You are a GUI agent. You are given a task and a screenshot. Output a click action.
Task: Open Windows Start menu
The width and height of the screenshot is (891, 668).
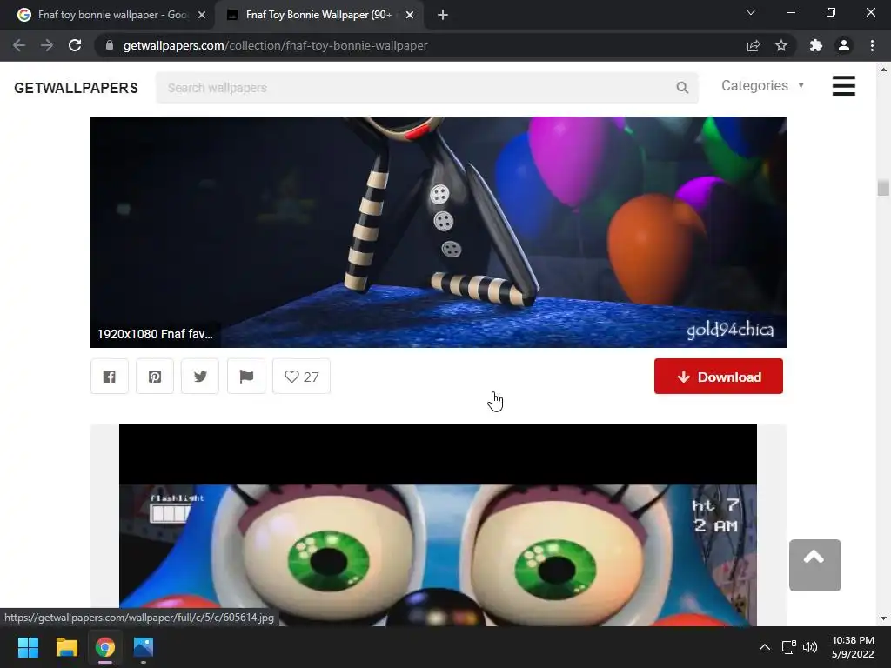point(28,647)
